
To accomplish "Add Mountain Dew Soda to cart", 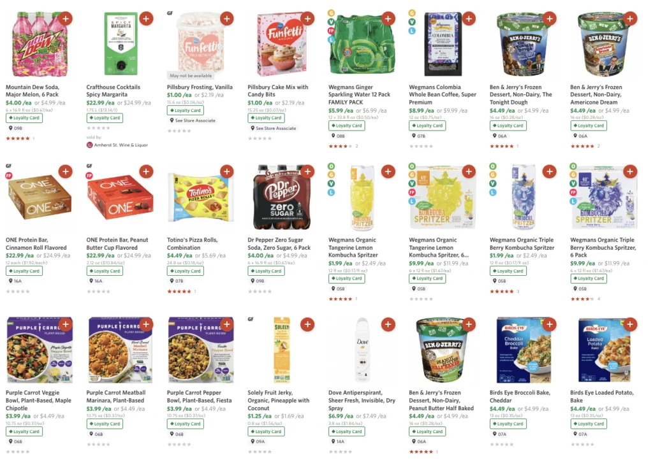I will coord(66,19).
